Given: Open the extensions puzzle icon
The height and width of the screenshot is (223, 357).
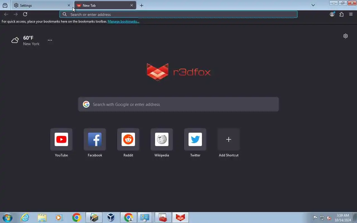Looking at the screenshot, I should coord(341,14).
